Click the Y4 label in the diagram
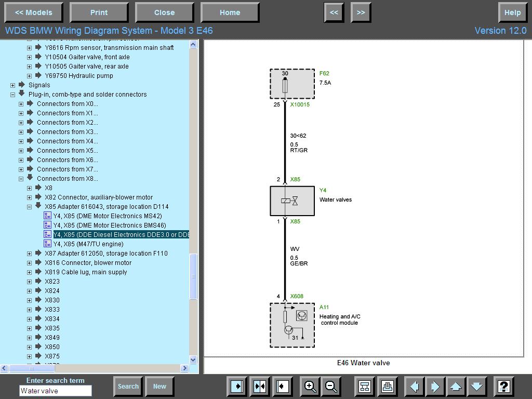This screenshot has width=532, height=399. (x=323, y=190)
